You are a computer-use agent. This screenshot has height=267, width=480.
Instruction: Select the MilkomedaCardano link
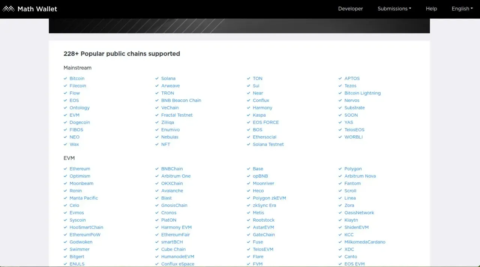365,242
